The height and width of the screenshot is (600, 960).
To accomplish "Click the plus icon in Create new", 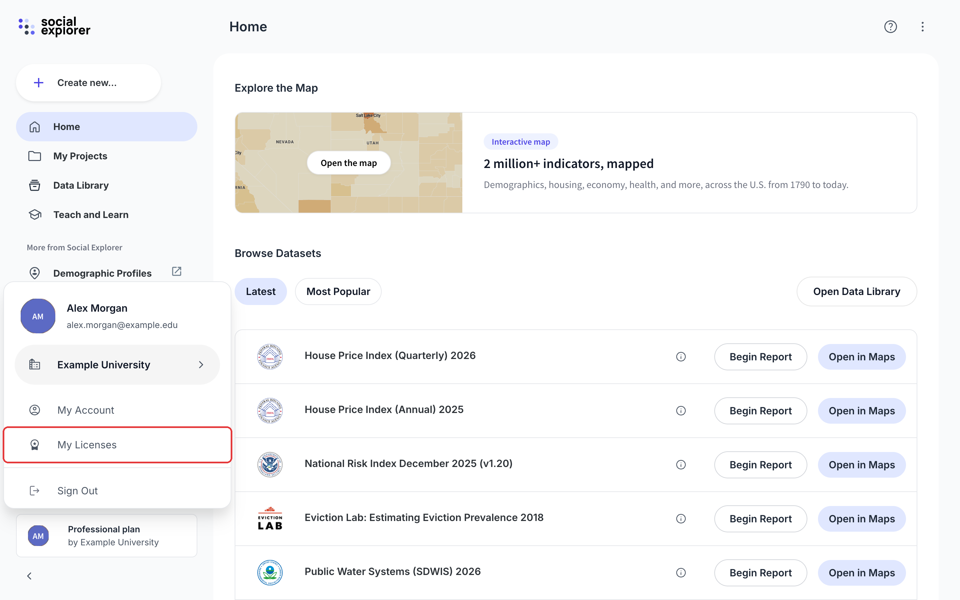I will pos(38,83).
